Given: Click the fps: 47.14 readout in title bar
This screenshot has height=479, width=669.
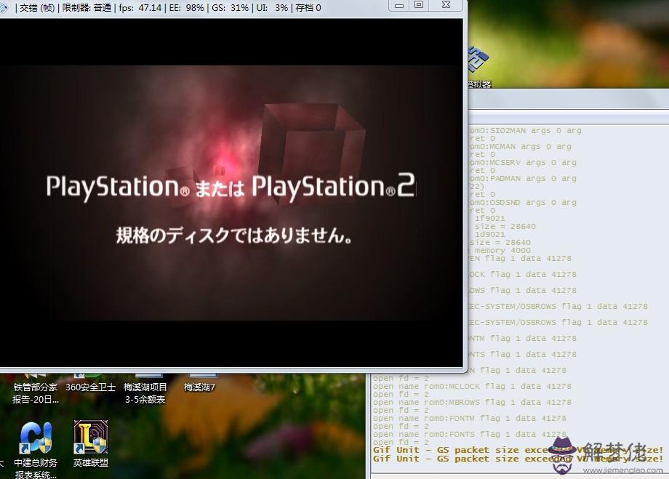Looking at the screenshot, I should pos(140,8).
